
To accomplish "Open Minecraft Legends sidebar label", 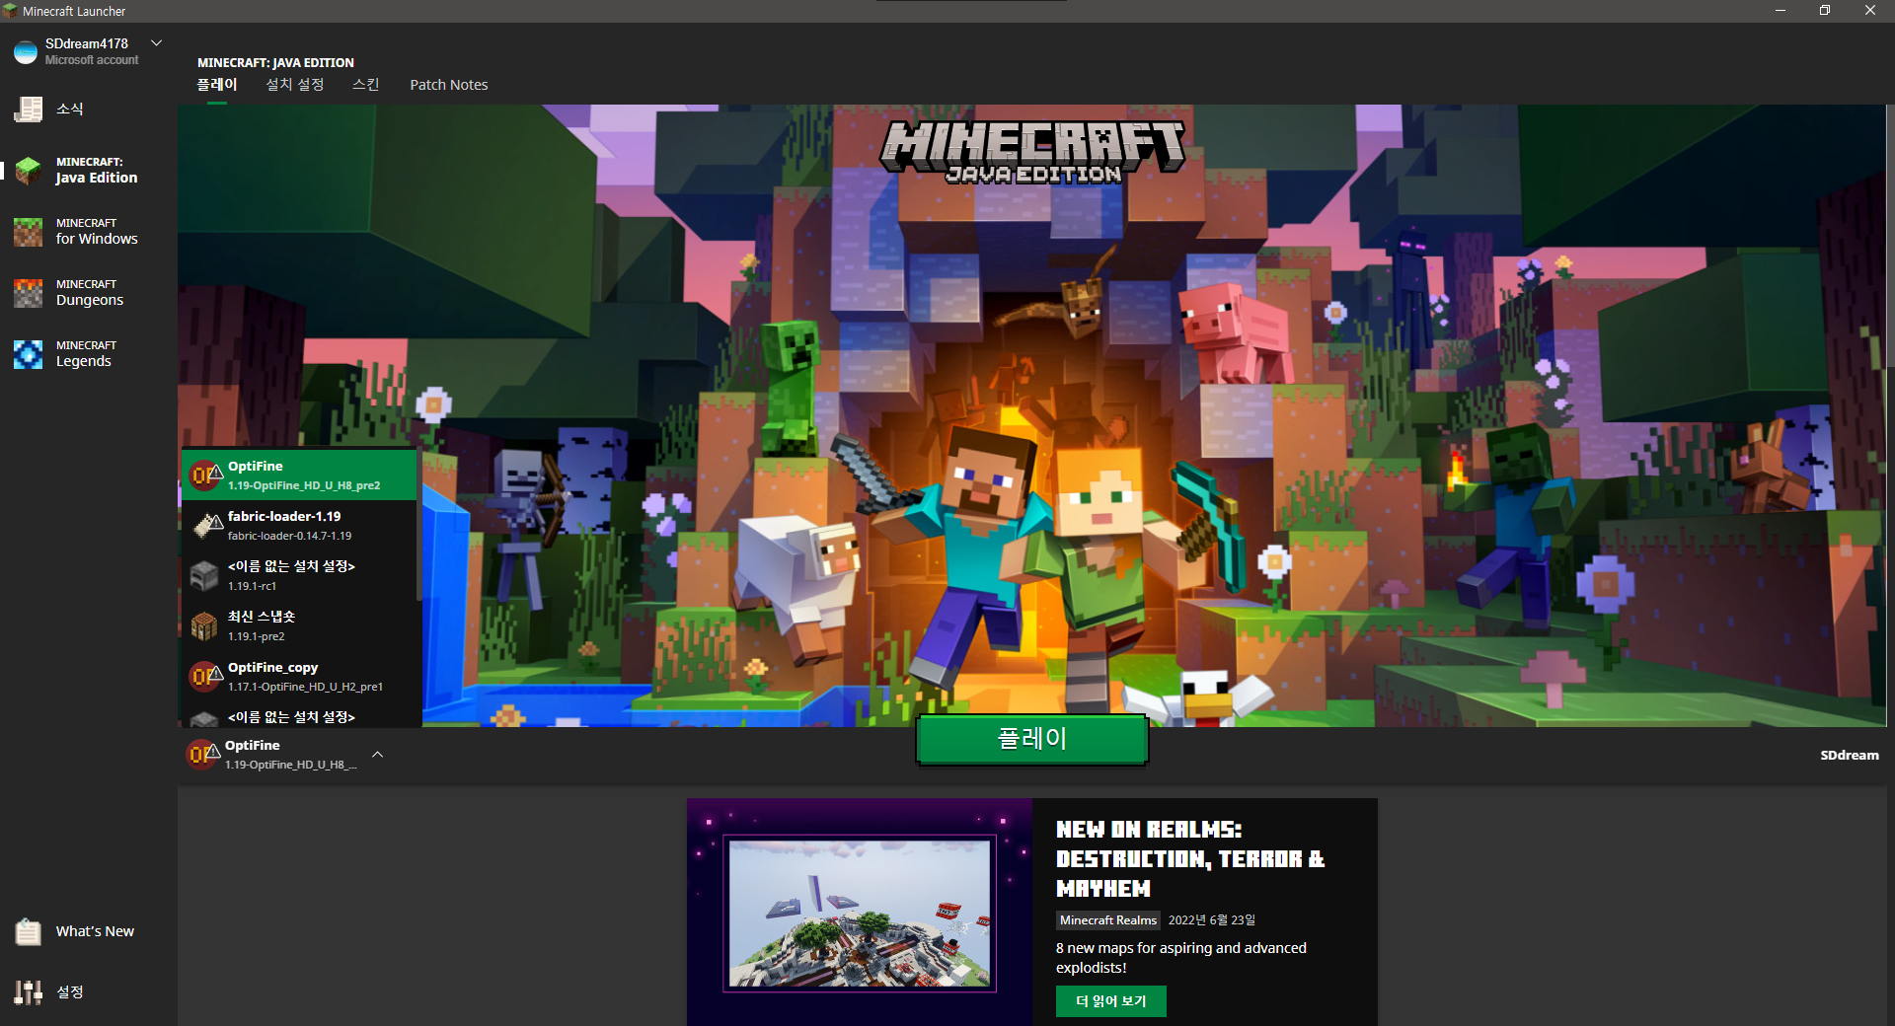I will 86,354.
